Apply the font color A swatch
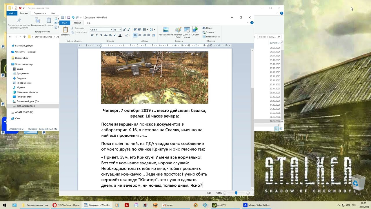Image resolution: width=371 pixels, height=209 pixels. tap(120, 35)
